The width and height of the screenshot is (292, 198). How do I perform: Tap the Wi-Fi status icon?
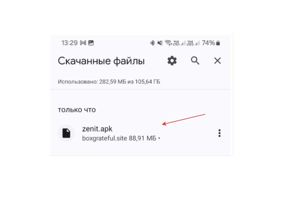tap(168, 43)
